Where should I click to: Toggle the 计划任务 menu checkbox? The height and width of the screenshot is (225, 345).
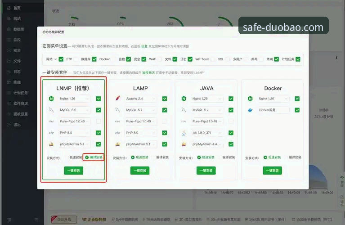[x=298, y=59]
